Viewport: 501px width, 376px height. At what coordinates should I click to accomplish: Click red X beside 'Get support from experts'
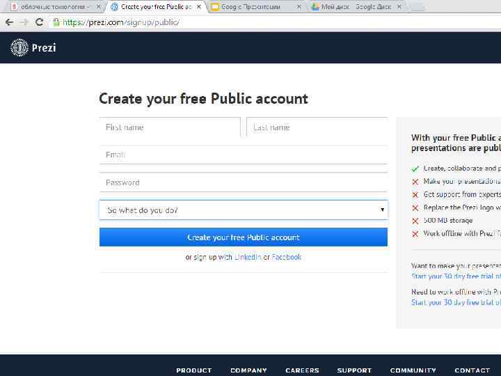point(415,195)
